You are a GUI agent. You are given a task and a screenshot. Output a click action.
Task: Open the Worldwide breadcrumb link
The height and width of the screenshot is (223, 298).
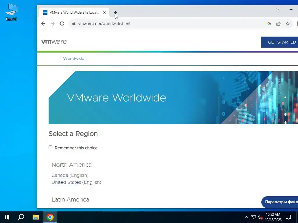point(74,58)
